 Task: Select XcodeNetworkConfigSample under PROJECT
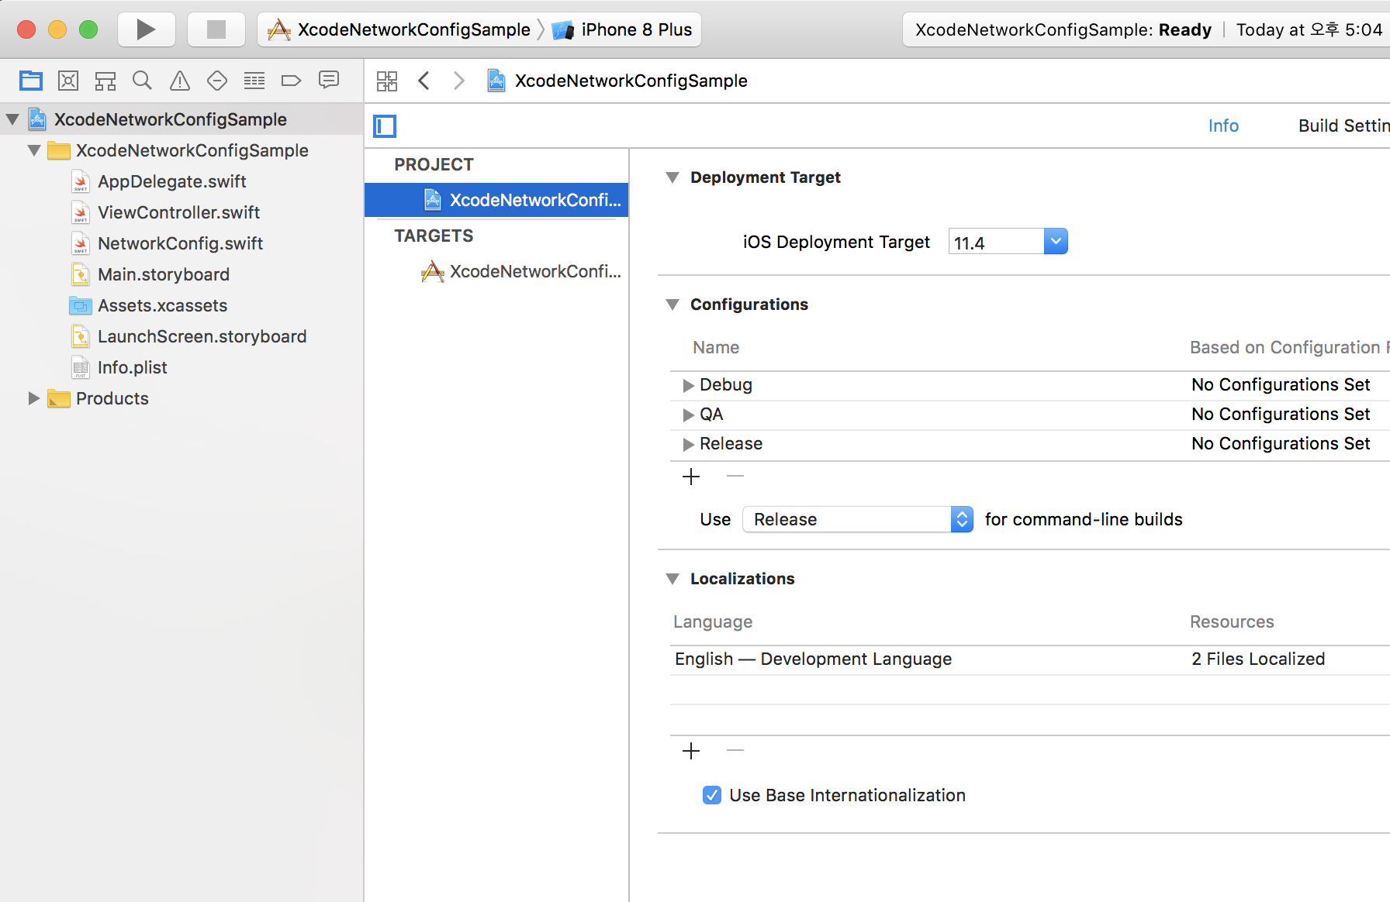[x=496, y=200]
